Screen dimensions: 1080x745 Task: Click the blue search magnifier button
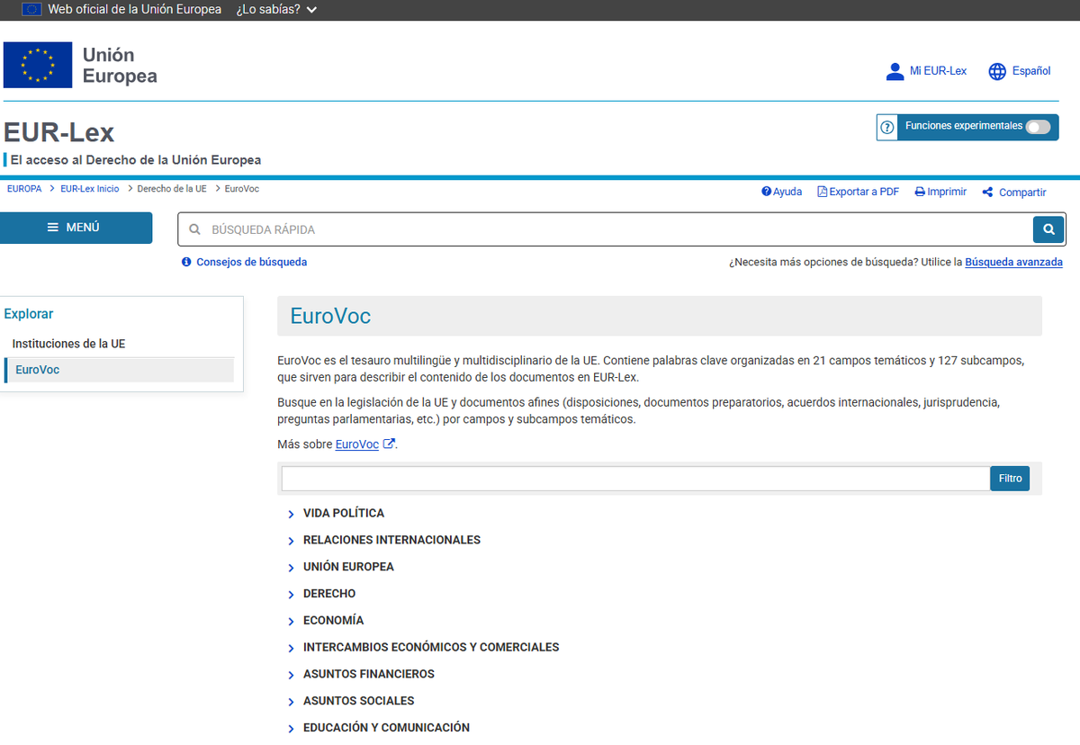1048,229
